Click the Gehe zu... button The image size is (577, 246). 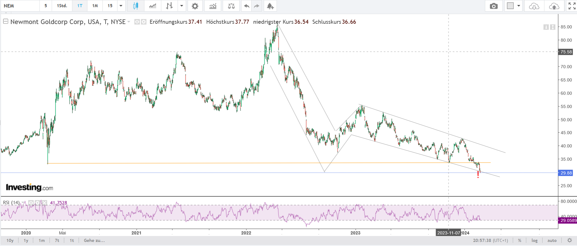click(94, 240)
